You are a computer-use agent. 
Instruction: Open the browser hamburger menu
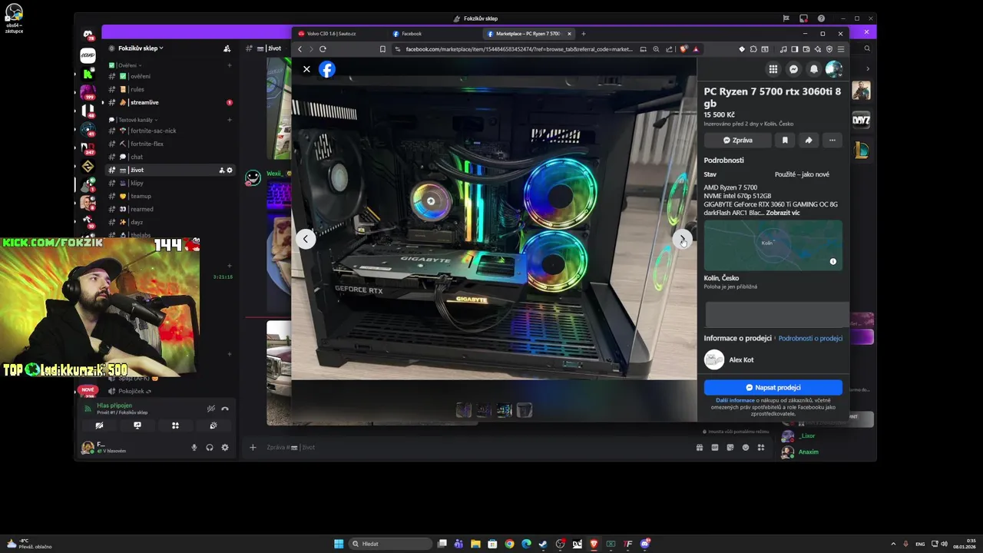841,49
